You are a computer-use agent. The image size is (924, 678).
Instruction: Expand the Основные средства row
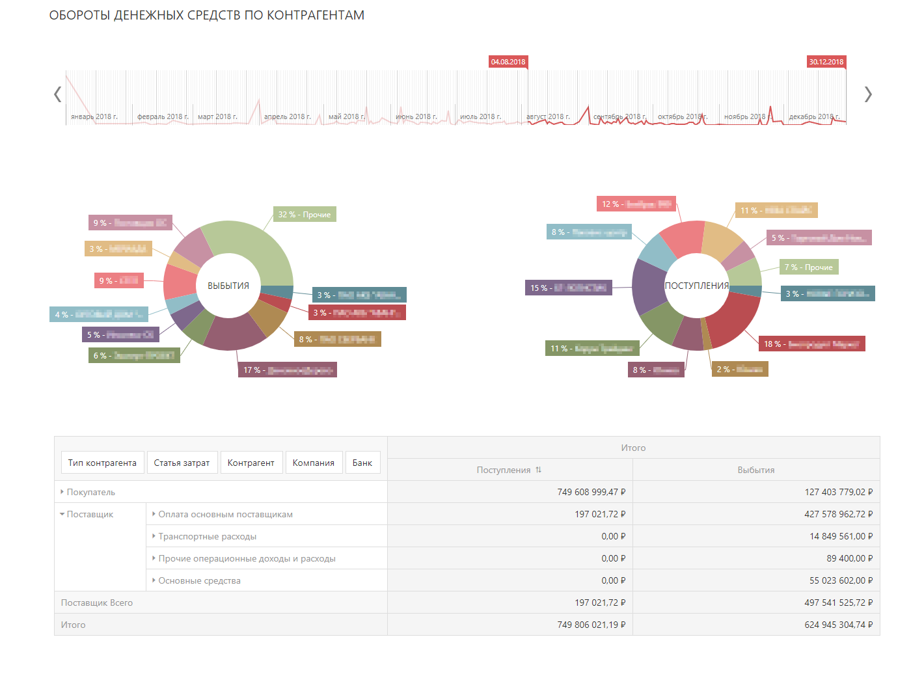(x=154, y=580)
